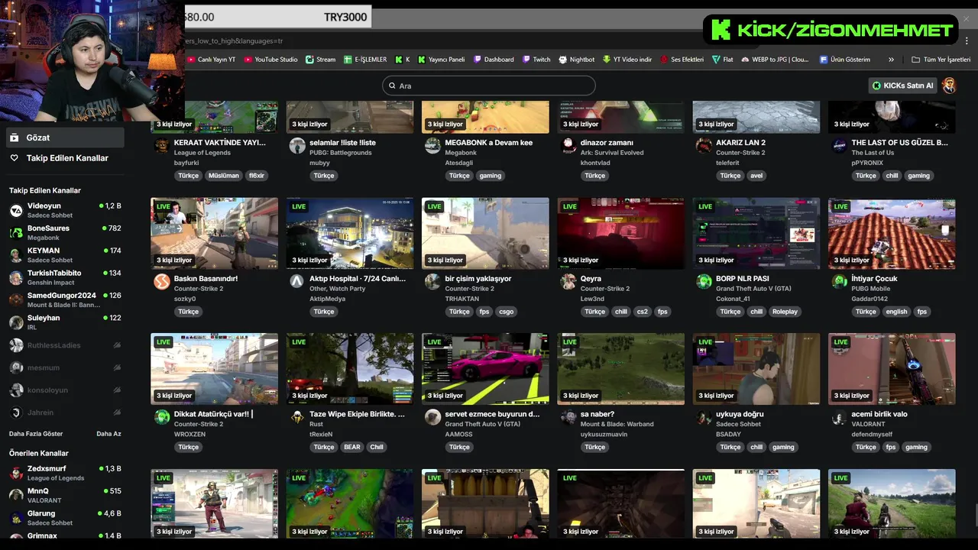Select the Roleplay tag under BORP NLR PASI
Viewport: 978px width, 550px height.
[785, 312]
